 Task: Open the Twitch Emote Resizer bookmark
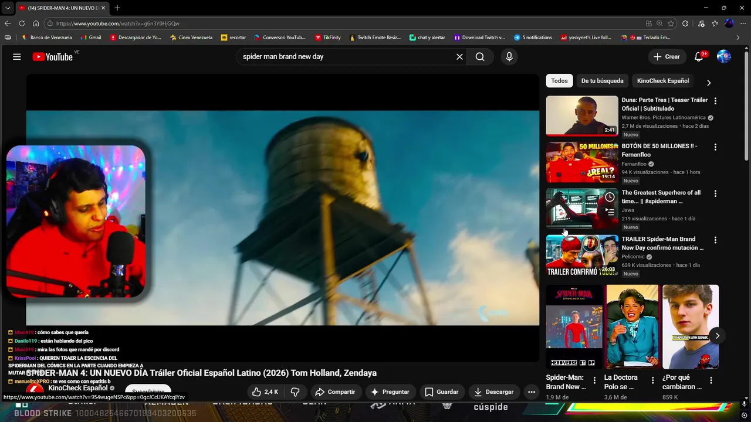point(375,38)
